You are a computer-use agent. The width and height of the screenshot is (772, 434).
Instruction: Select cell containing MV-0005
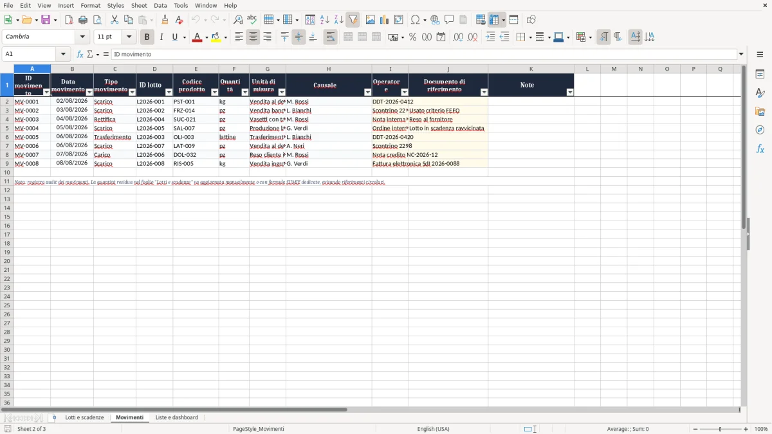32,137
